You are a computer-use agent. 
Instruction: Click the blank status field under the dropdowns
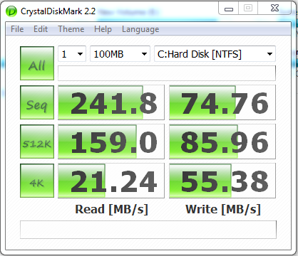[x=167, y=73]
